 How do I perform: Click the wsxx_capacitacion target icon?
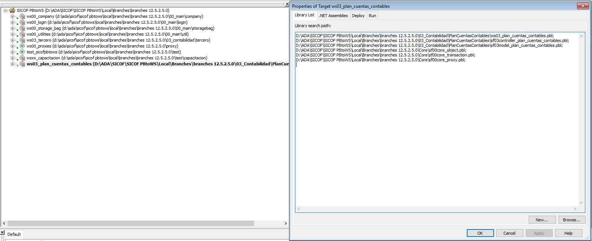click(x=22, y=58)
